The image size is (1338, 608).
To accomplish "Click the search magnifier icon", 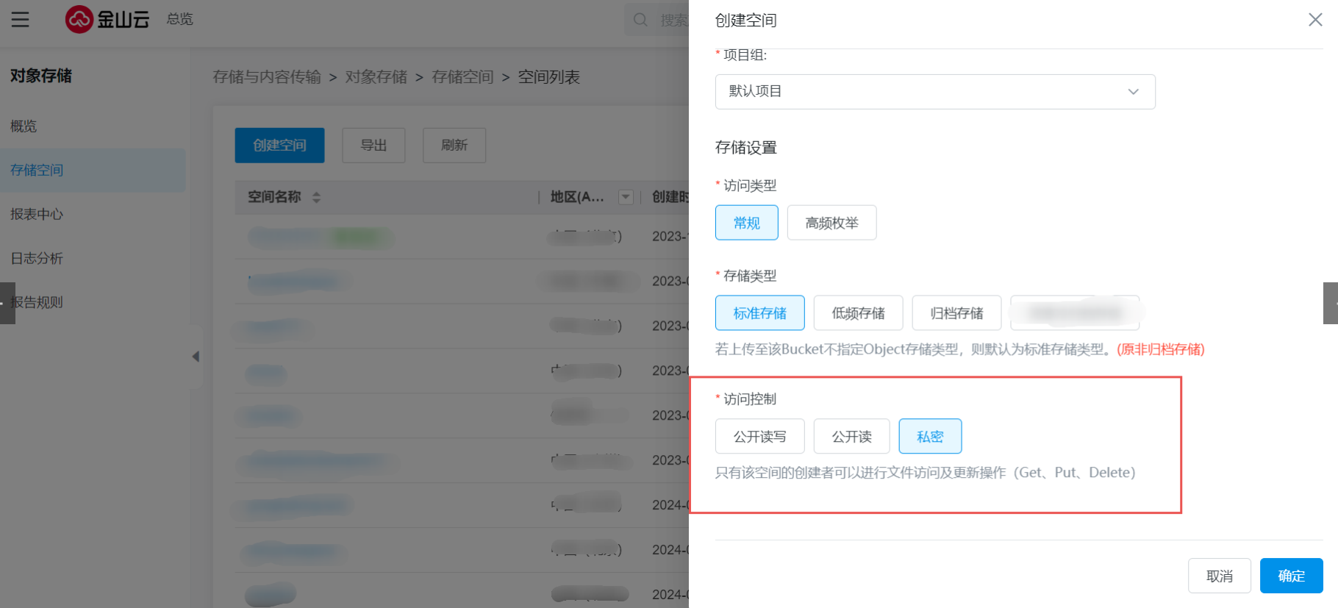I will [640, 20].
